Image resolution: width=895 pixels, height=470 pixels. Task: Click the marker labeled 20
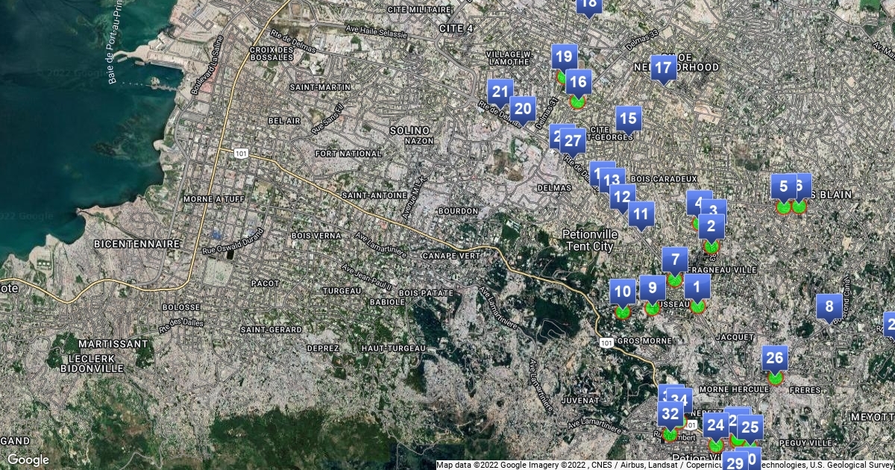(523, 110)
